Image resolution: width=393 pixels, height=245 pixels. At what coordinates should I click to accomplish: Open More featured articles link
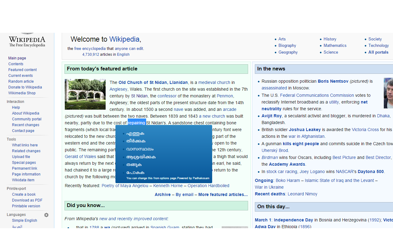223,195
